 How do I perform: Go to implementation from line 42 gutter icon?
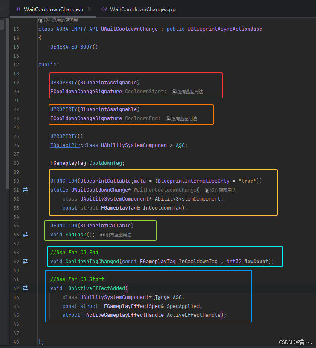coord(25,288)
